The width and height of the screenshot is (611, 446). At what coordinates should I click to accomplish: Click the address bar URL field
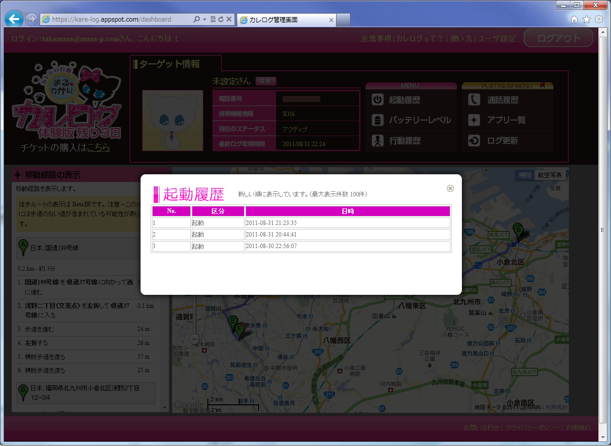[115, 20]
